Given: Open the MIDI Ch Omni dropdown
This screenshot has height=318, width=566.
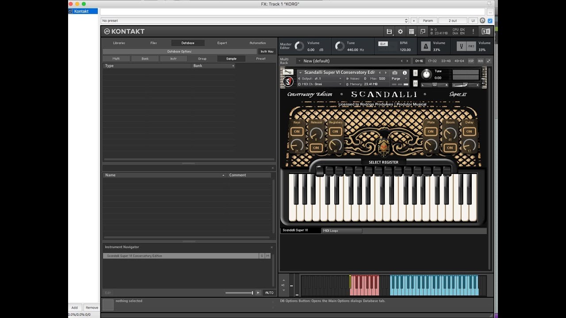Looking at the screenshot, I should 320,84.
